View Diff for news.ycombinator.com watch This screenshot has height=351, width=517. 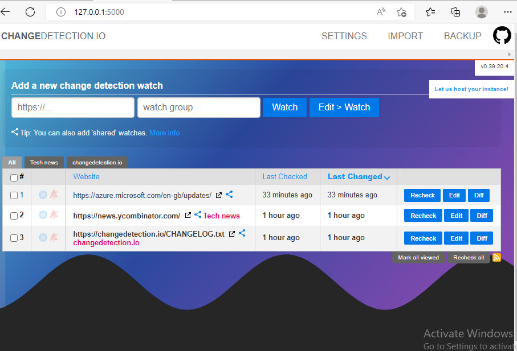[482, 216]
